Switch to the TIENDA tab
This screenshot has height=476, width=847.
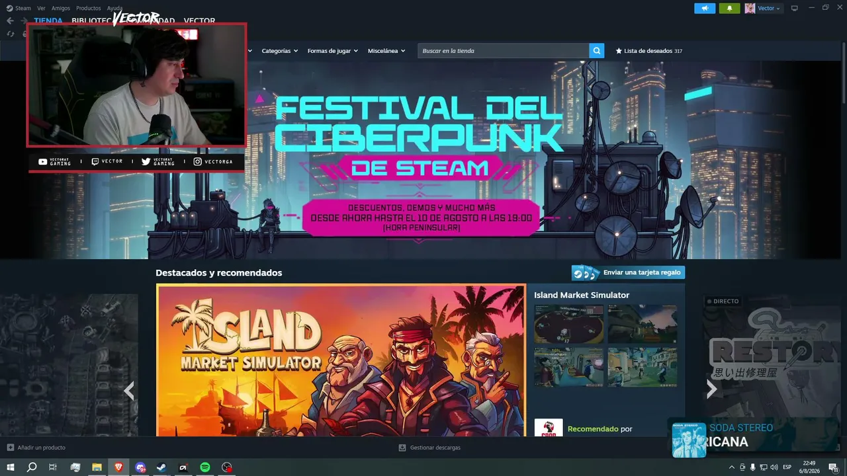[48, 20]
